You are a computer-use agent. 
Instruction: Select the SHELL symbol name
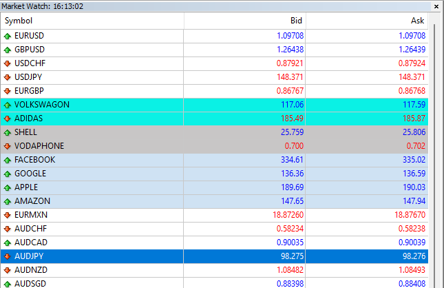click(x=25, y=132)
